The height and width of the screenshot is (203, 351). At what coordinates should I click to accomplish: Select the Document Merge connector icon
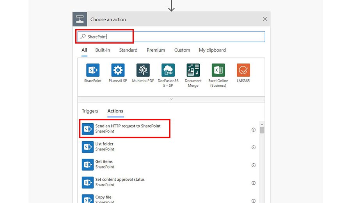click(x=193, y=70)
